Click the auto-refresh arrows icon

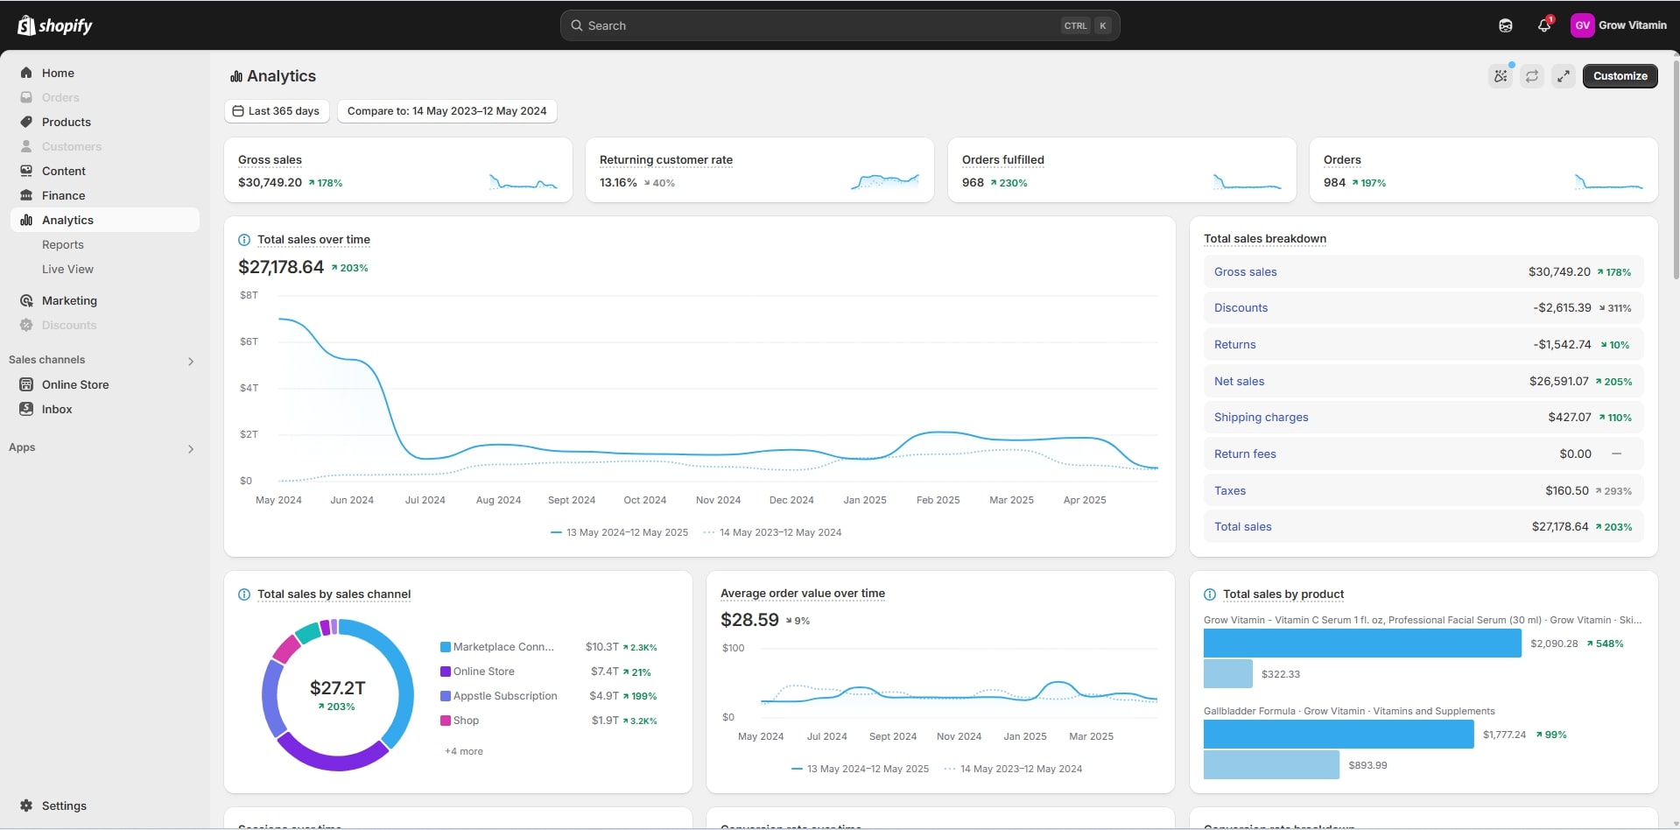pos(1531,76)
